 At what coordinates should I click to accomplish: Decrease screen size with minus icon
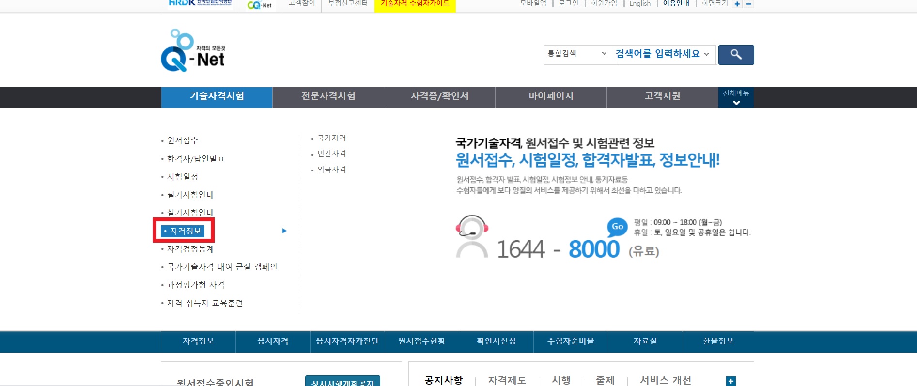tap(749, 4)
